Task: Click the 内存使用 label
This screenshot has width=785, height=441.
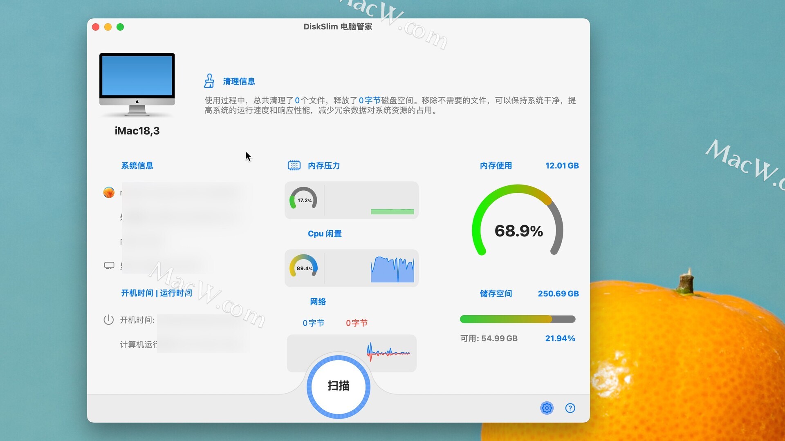Action: point(496,165)
